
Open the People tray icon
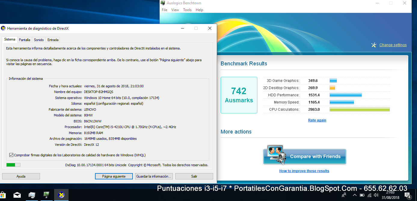tap(344, 195)
